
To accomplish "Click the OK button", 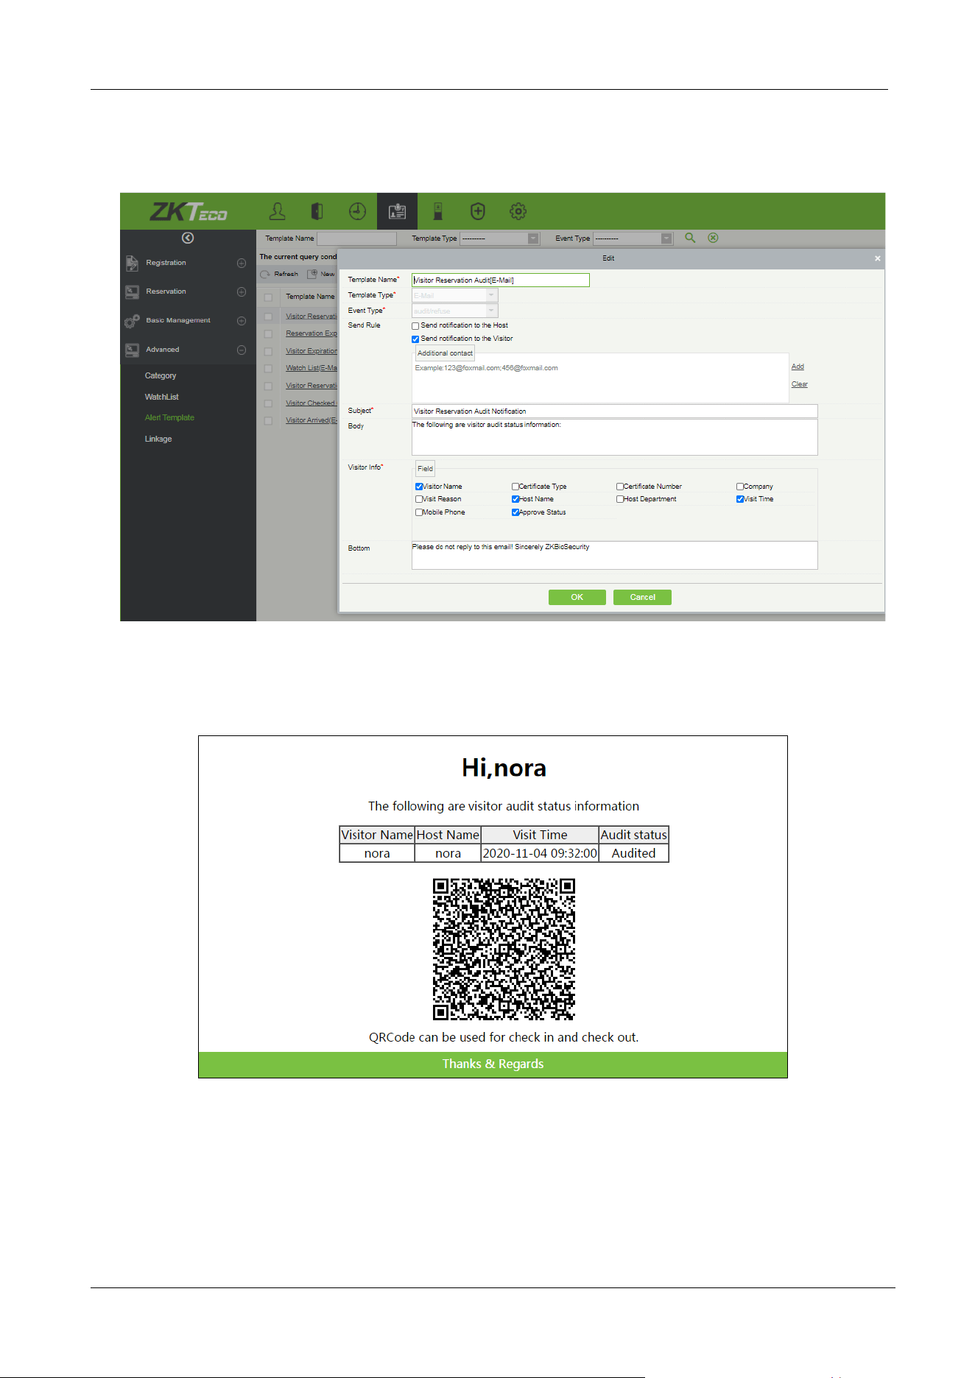I will click(577, 597).
